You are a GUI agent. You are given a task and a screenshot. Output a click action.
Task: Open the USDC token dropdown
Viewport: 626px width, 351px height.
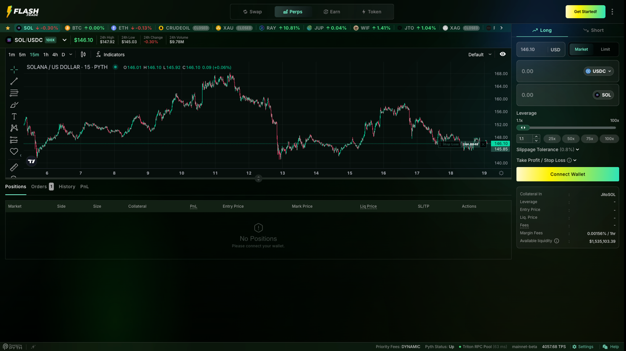[598, 71]
